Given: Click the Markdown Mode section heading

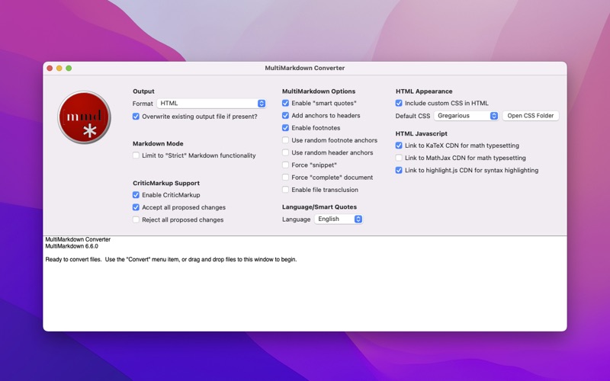Looking at the screenshot, I should 158,144.
